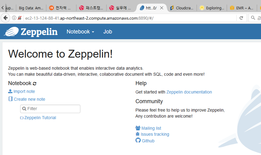The image size is (261, 155).
Task: Click the Zeppelin Tutorial folder icon
Action: click(x=22, y=118)
